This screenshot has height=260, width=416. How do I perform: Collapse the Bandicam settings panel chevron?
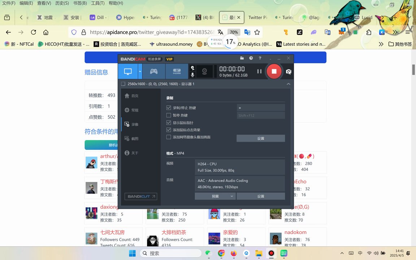point(289,84)
